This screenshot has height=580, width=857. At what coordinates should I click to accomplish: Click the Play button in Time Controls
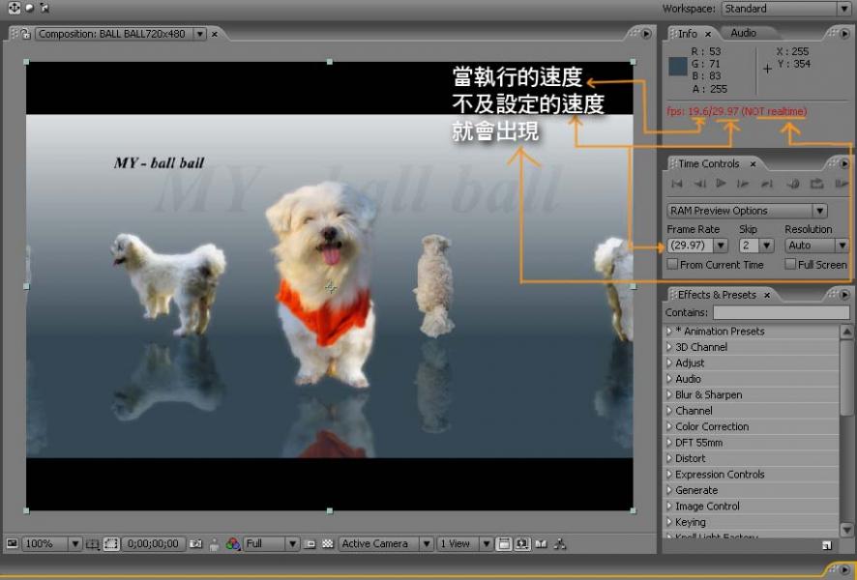tap(721, 184)
